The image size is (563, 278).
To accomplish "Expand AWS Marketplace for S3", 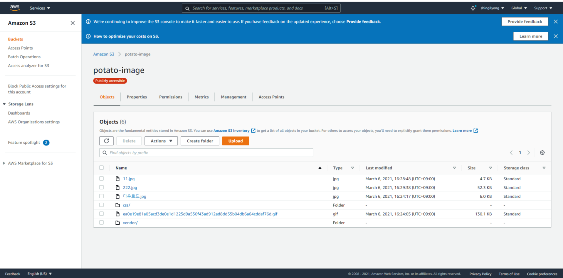I will click(x=4, y=163).
